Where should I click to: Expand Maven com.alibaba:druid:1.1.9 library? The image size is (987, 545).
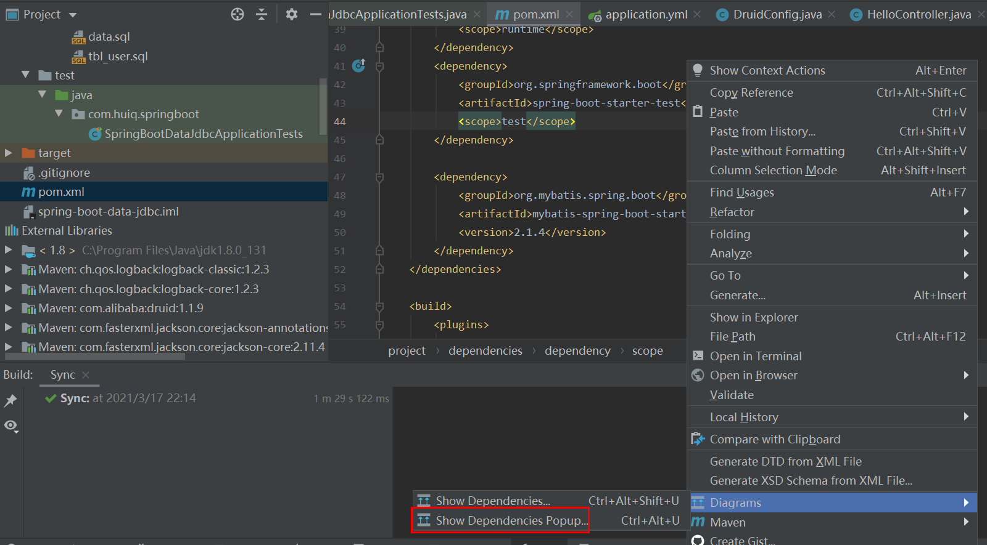tap(9, 308)
